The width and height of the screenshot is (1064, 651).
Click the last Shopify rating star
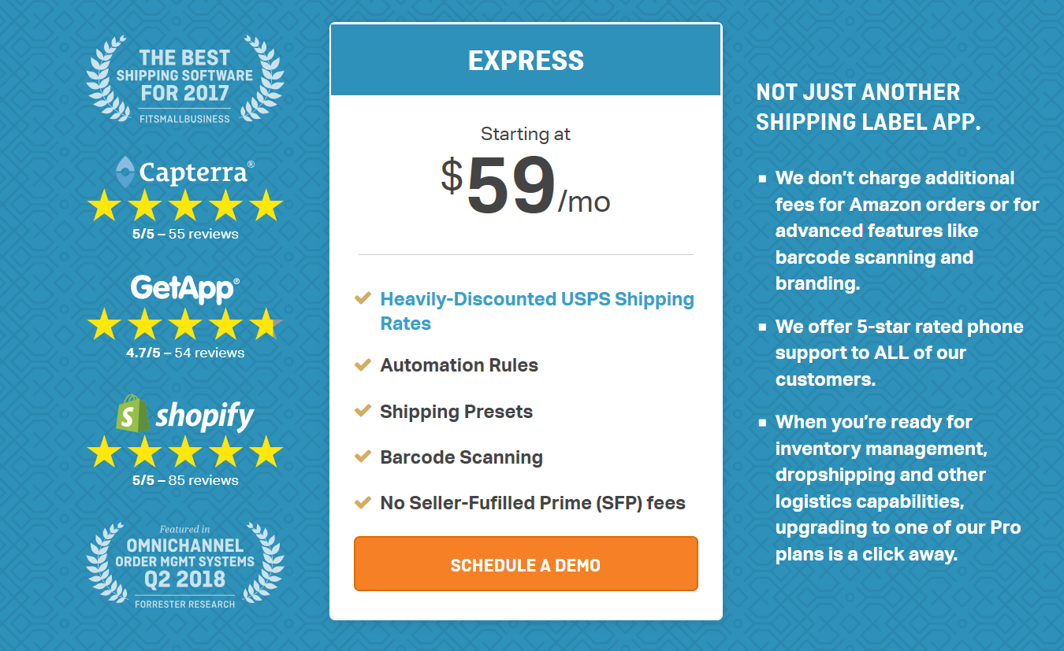[x=266, y=451]
